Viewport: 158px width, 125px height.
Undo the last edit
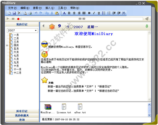(36, 13)
